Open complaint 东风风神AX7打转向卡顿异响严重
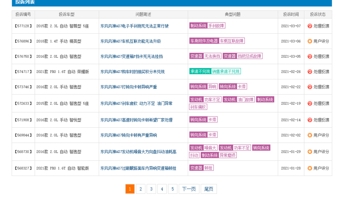The width and height of the screenshot is (339, 197). [x=128, y=87]
